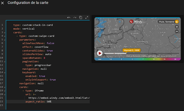Collapse the url block at line 20
This screenshot has width=184, height=111.
(x=5, y=94)
